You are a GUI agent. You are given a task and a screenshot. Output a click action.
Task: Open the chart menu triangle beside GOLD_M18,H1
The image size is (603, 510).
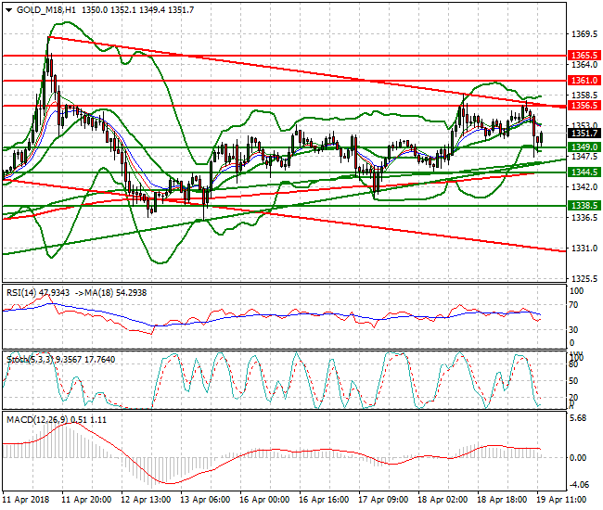click(x=9, y=10)
